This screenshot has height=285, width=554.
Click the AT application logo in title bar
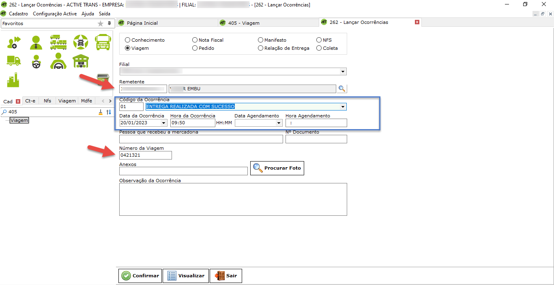click(4, 4)
